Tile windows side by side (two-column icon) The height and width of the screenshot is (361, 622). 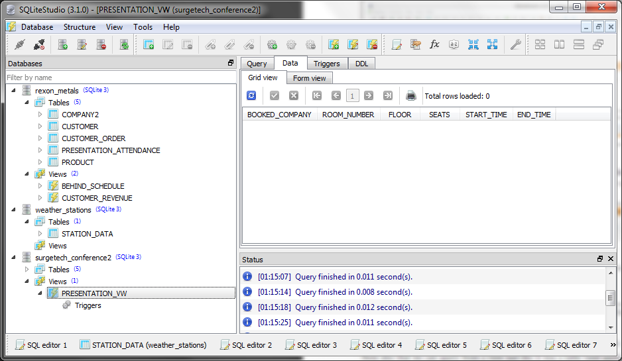[559, 44]
